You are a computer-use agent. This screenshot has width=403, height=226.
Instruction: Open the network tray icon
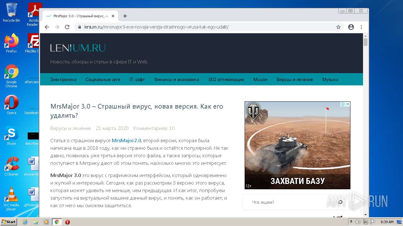click(x=366, y=222)
